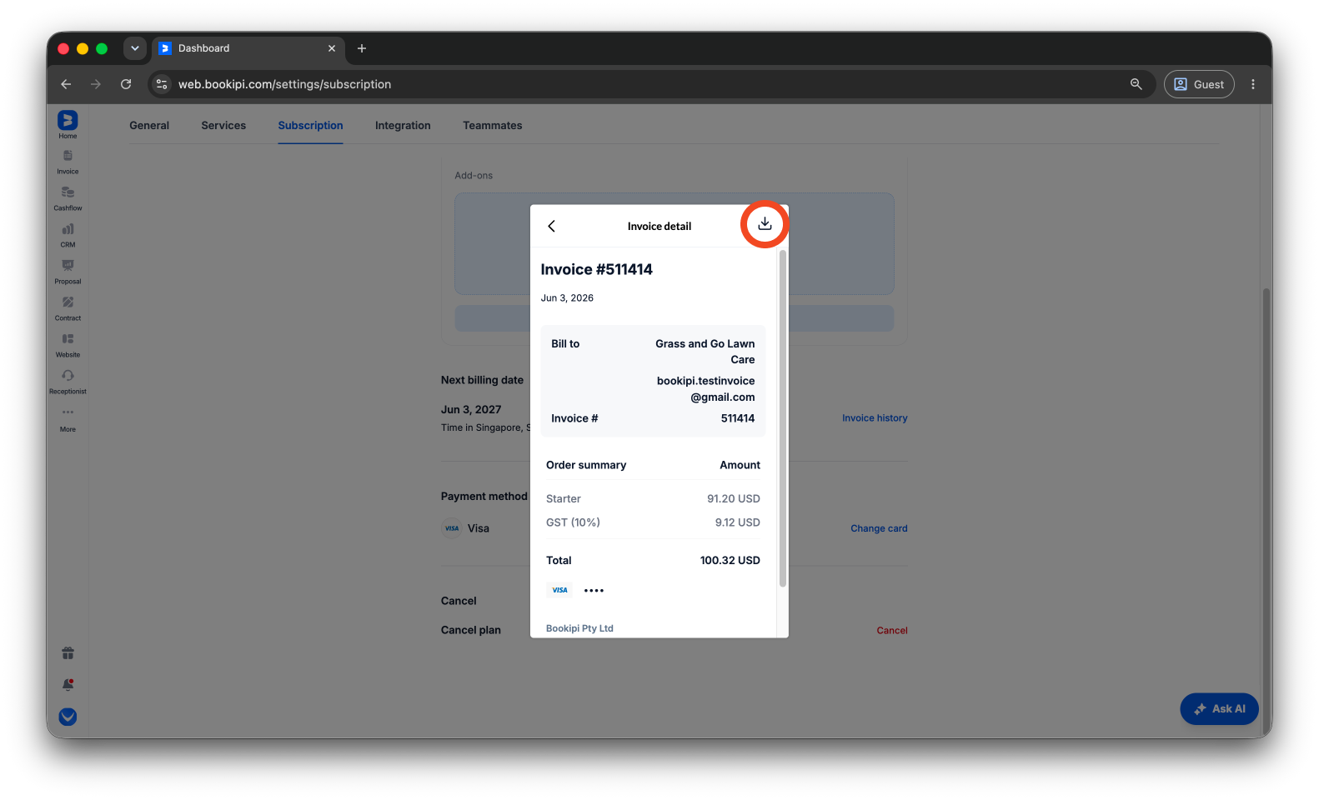
Task: Expand the tab search dropdown
Action: 135,48
